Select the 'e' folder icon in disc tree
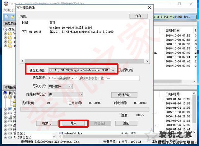 click(10, 38)
